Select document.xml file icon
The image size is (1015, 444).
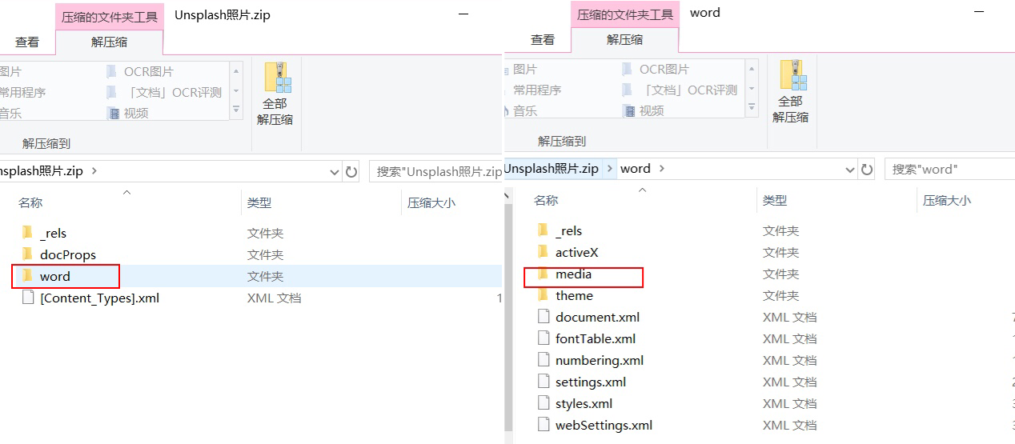[544, 317]
